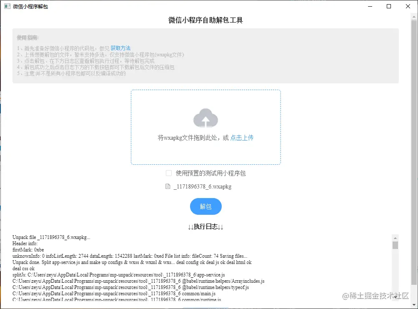The width and height of the screenshot is (418, 309).
Task: Close the 微信小程序解包 window
Action: 408,6
